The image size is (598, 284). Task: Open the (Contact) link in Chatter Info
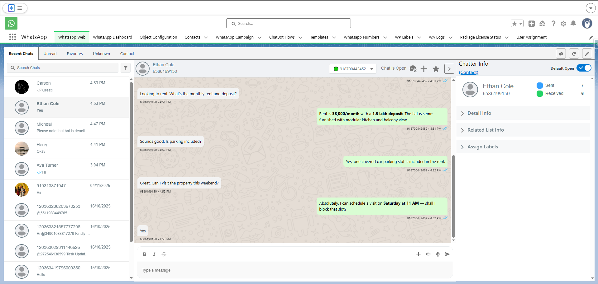[x=468, y=72]
